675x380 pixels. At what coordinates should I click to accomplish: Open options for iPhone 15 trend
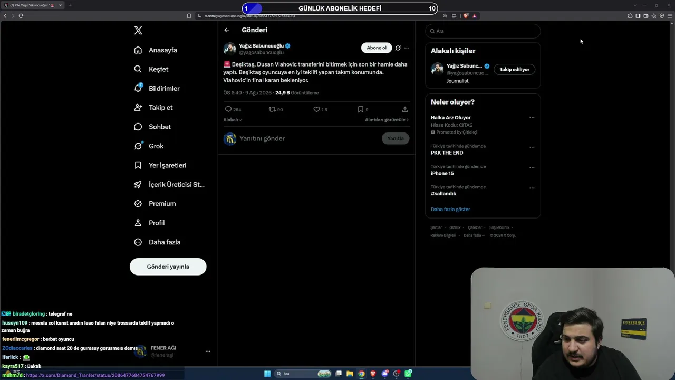[532, 167]
